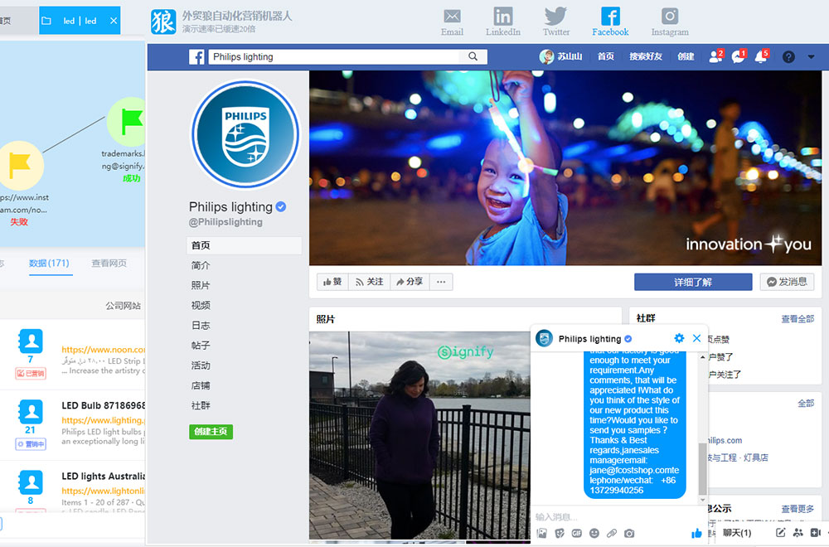Open the Email channel icon
This screenshot has height=547, width=829.
point(452,22)
